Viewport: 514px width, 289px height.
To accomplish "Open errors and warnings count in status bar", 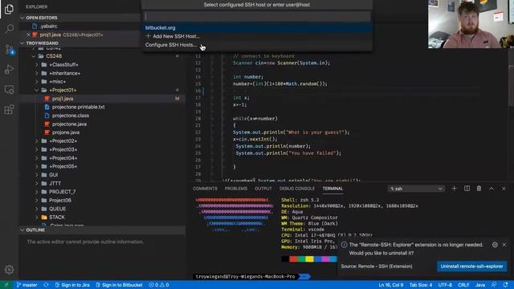I will tap(159, 285).
